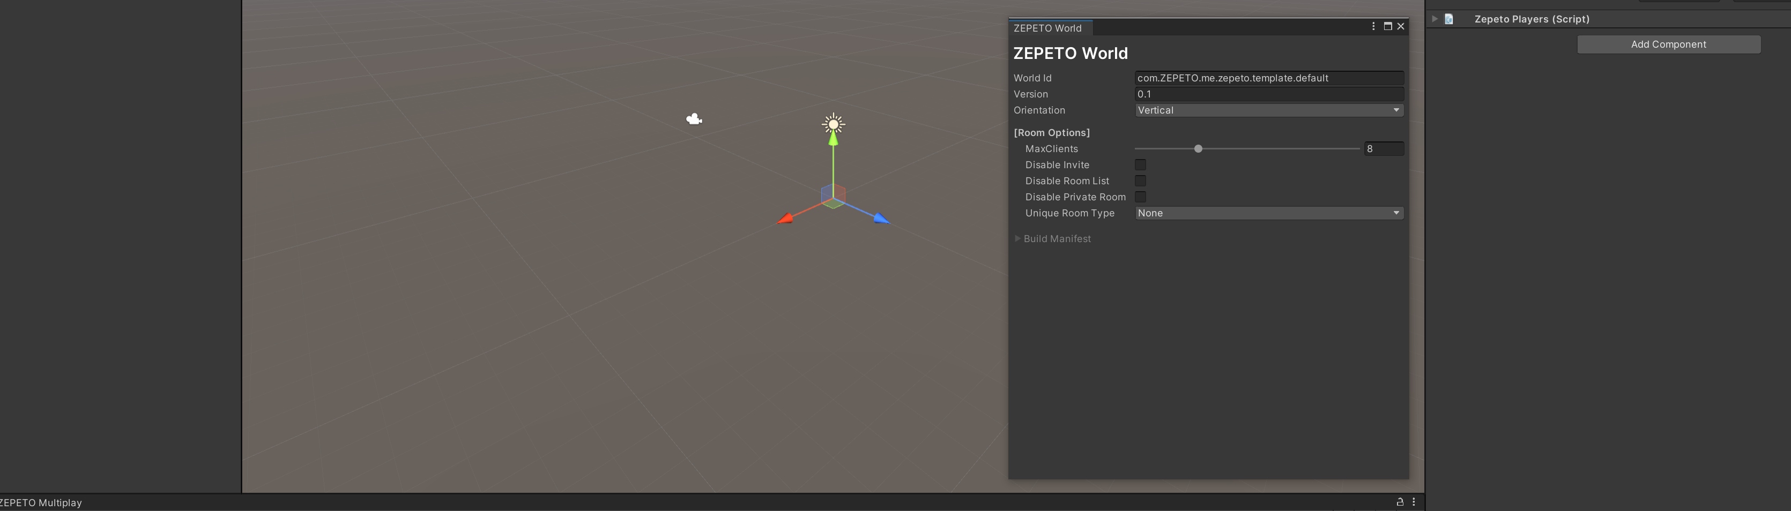Maximize the ZEPETO World window
The height and width of the screenshot is (511, 1791).
tap(1388, 26)
